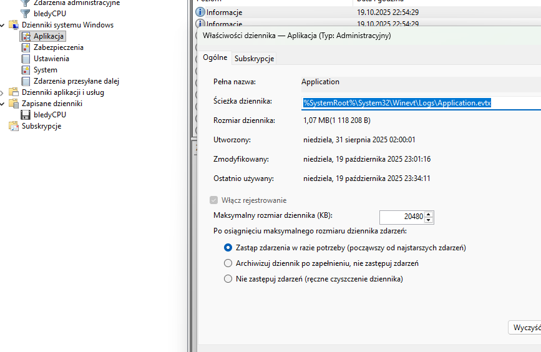The image size is (541, 352).
Task: Increase the maximum log size with the up arrow
Action: tap(429, 214)
